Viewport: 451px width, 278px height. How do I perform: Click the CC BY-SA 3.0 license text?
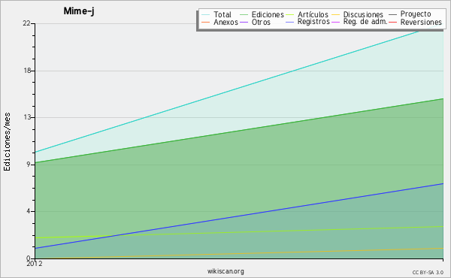[428, 272]
